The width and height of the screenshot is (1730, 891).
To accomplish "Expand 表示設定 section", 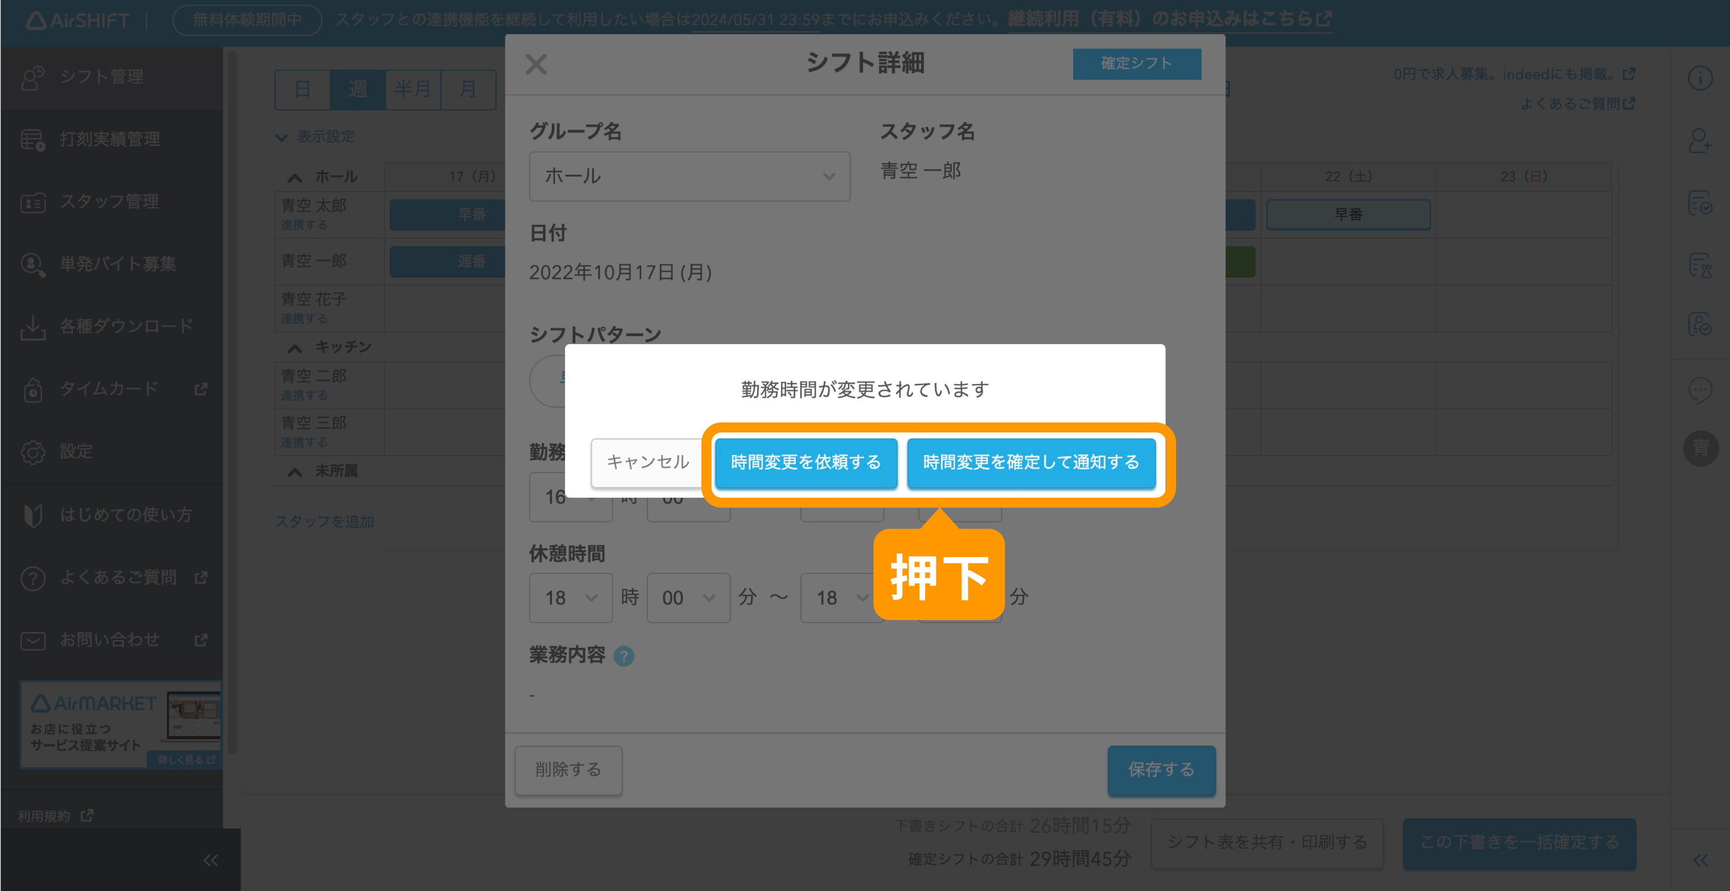I will tap(315, 137).
